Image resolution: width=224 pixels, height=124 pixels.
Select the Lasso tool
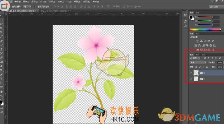point(2,24)
